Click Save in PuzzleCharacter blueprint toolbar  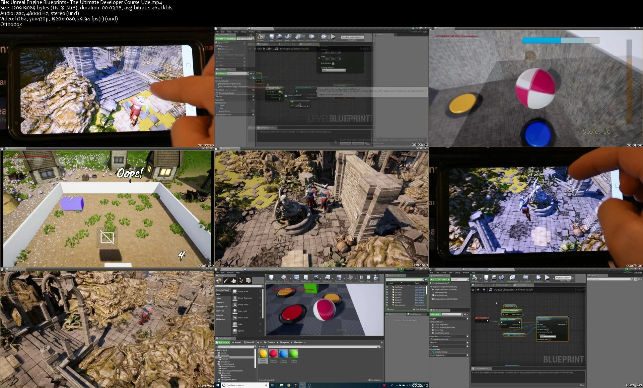coord(486,278)
